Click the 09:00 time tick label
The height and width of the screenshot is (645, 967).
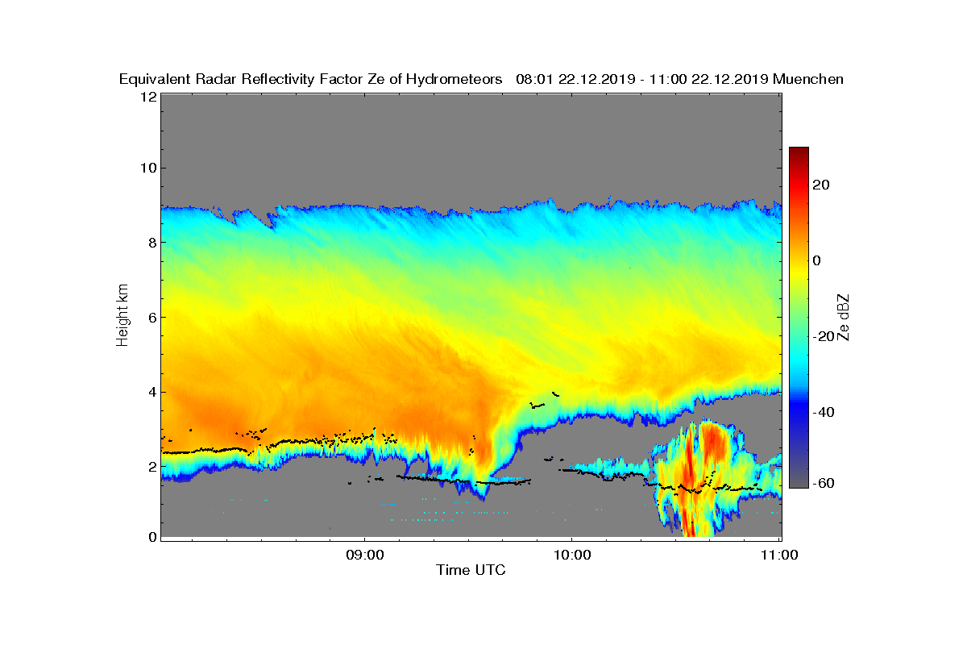point(363,555)
